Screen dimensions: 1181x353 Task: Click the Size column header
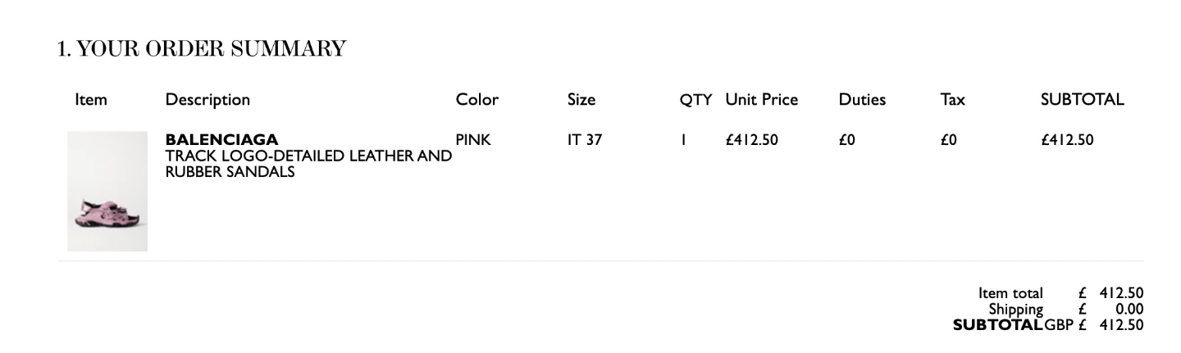point(581,100)
